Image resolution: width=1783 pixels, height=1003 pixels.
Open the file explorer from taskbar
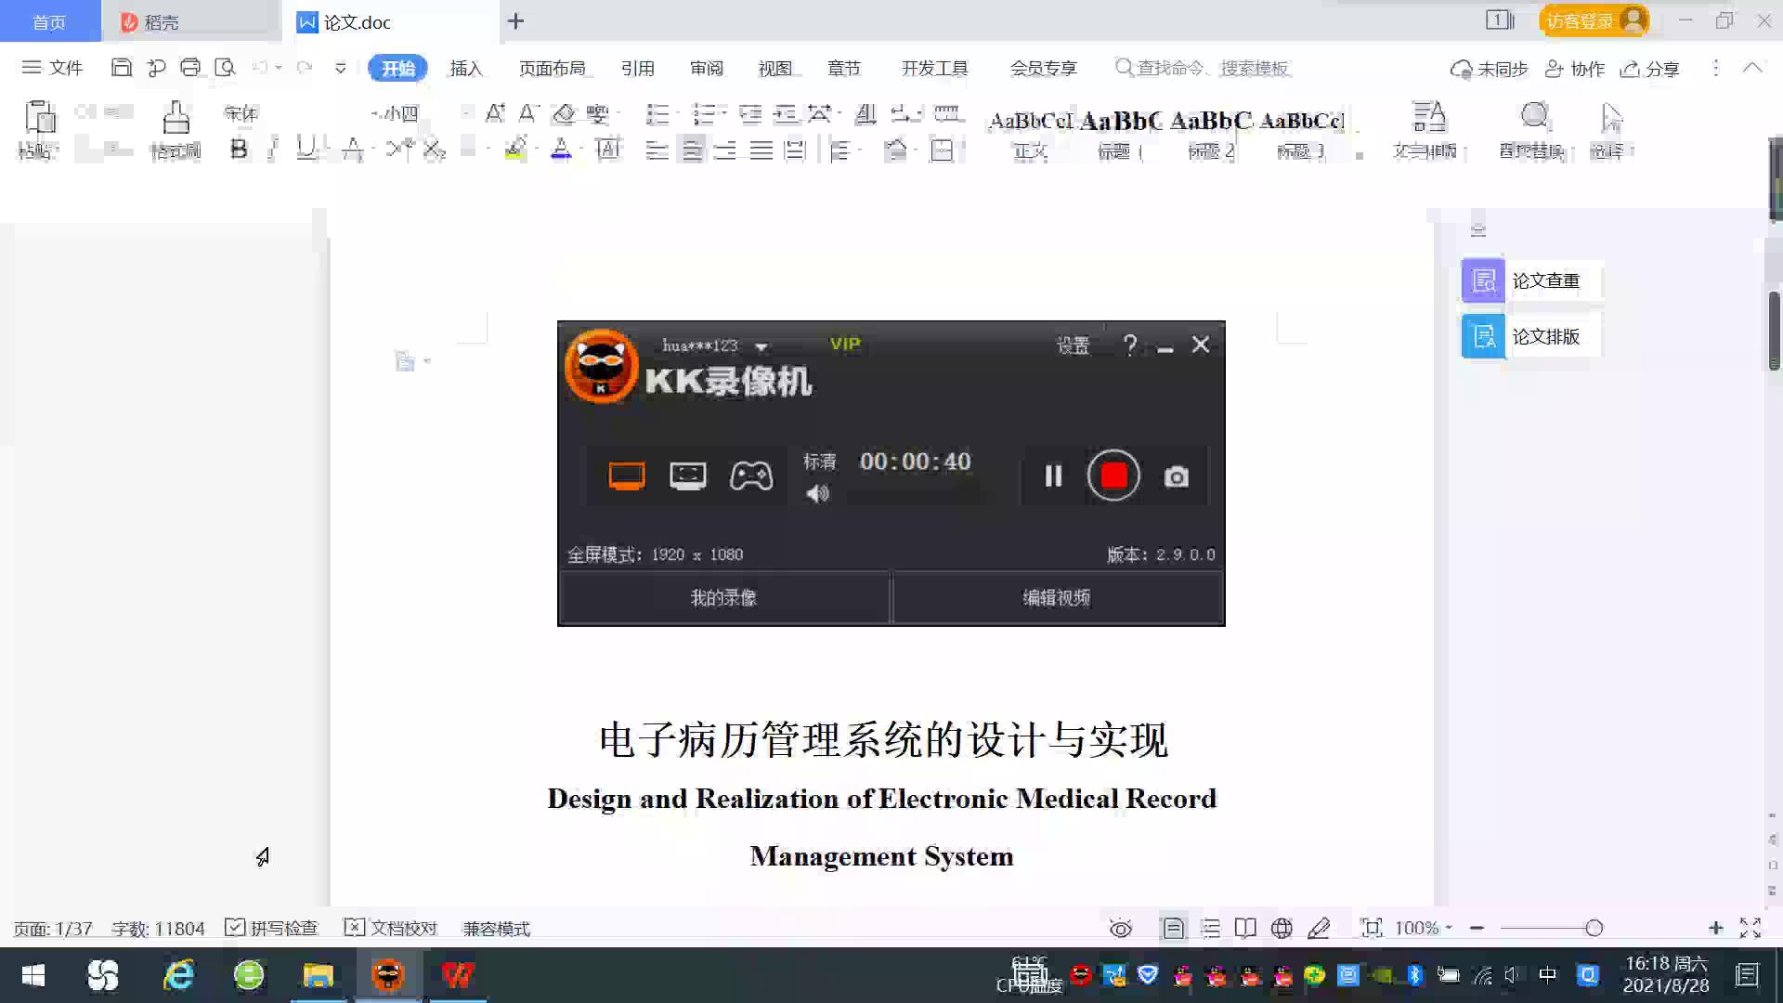[x=318, y=975]
